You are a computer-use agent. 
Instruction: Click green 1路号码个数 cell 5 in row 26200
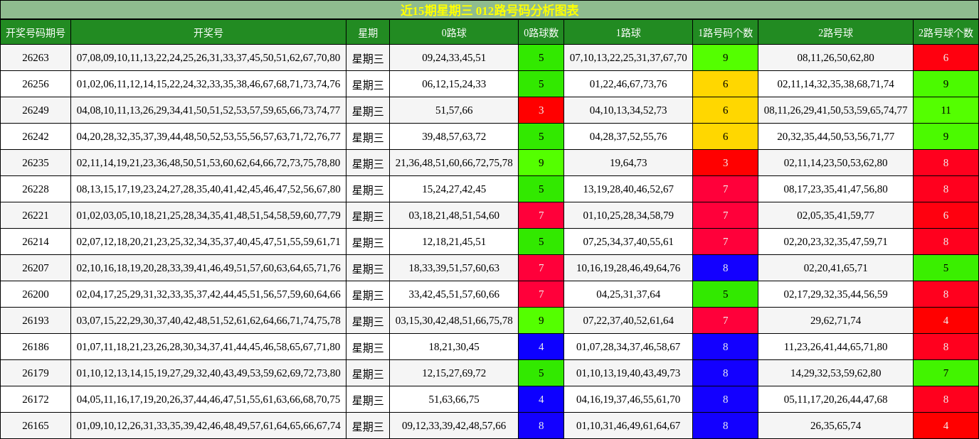(725, 294)
